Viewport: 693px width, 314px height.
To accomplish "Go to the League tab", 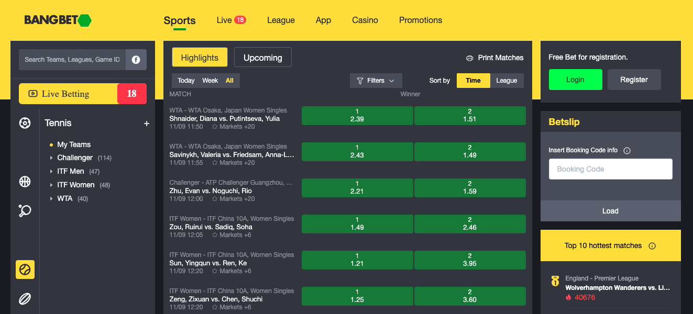I will (x=281, y=20).
